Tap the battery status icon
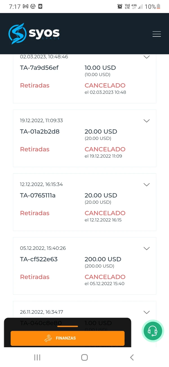This screenshot has width=169, height=367. [x=159, y=6]
